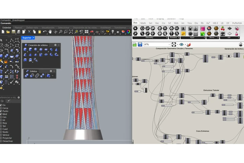
Task: Select the Pan hand tool in Rhino's toolbar
Action: [x=50, y=32]
